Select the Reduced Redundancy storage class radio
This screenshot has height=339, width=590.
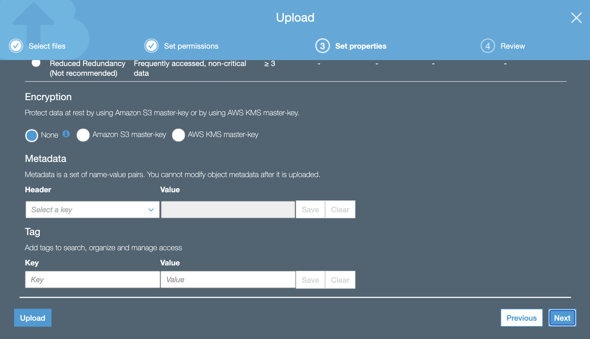[36, 63]
